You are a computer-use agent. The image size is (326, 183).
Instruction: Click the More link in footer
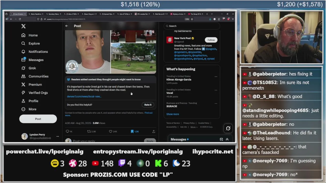click(194, 127)
